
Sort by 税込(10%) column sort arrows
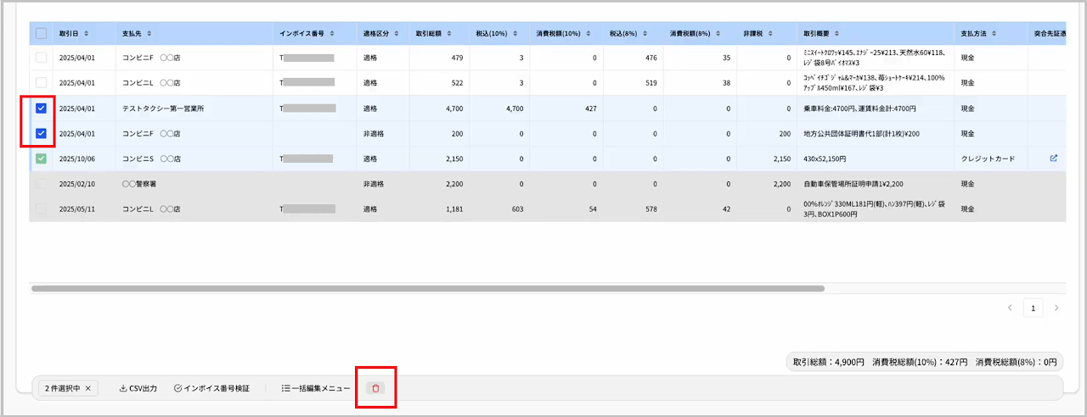515,34
